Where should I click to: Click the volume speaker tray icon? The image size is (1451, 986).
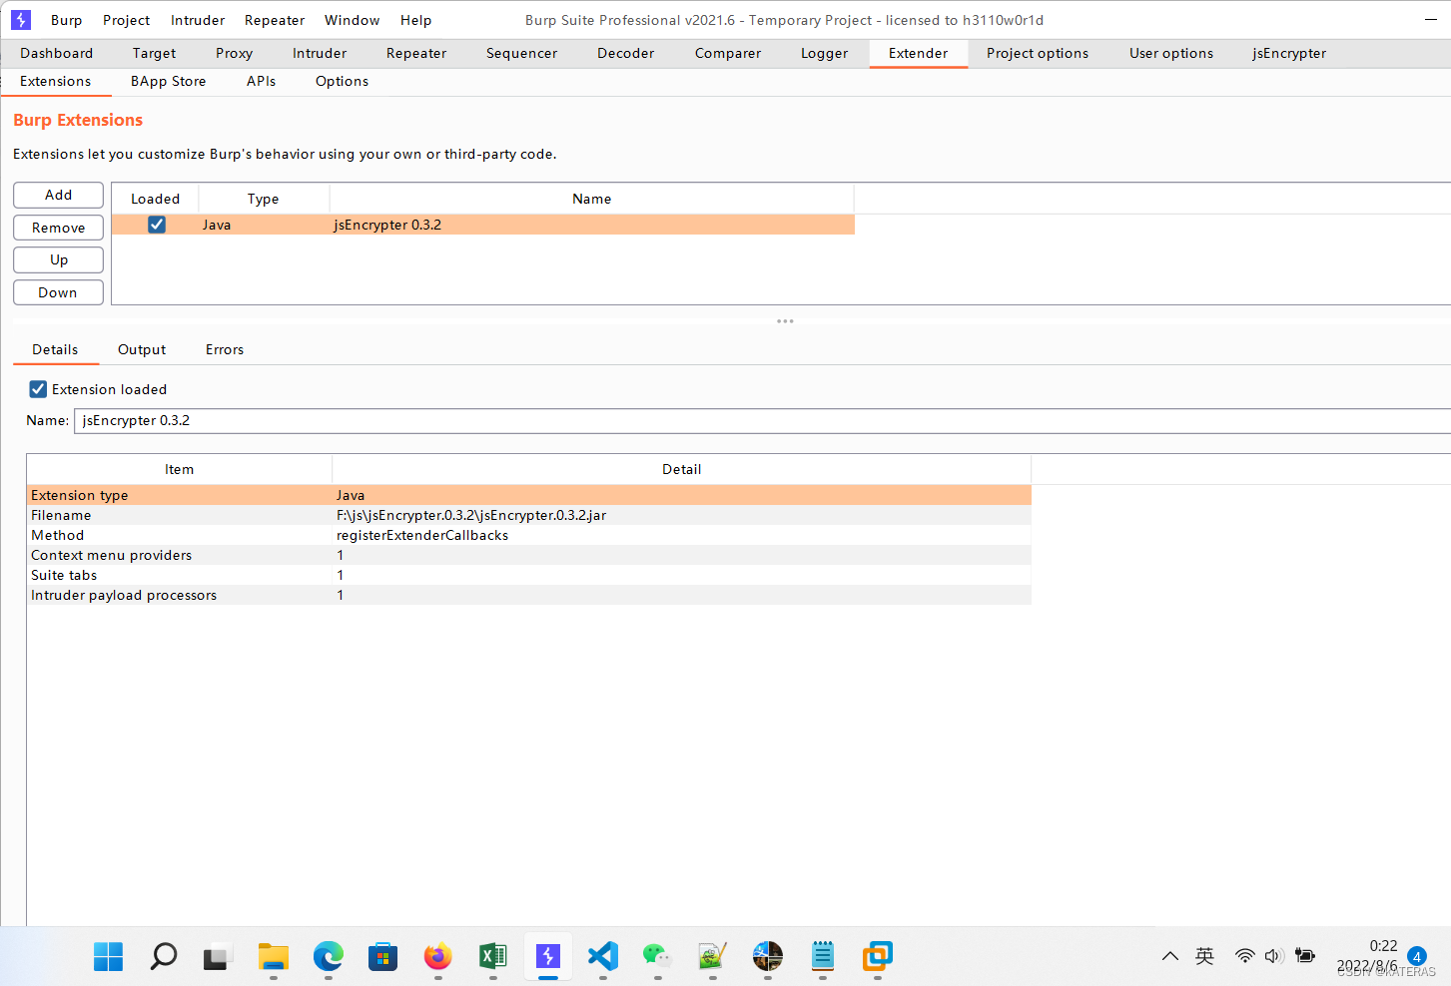[1274, 956]
